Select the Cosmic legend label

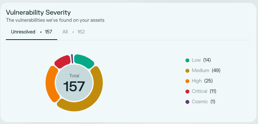tap(200, 102)
